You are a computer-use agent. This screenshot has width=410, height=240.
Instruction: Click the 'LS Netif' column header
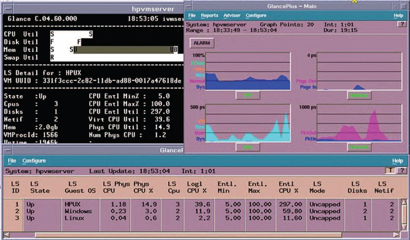tap(384, 187)
